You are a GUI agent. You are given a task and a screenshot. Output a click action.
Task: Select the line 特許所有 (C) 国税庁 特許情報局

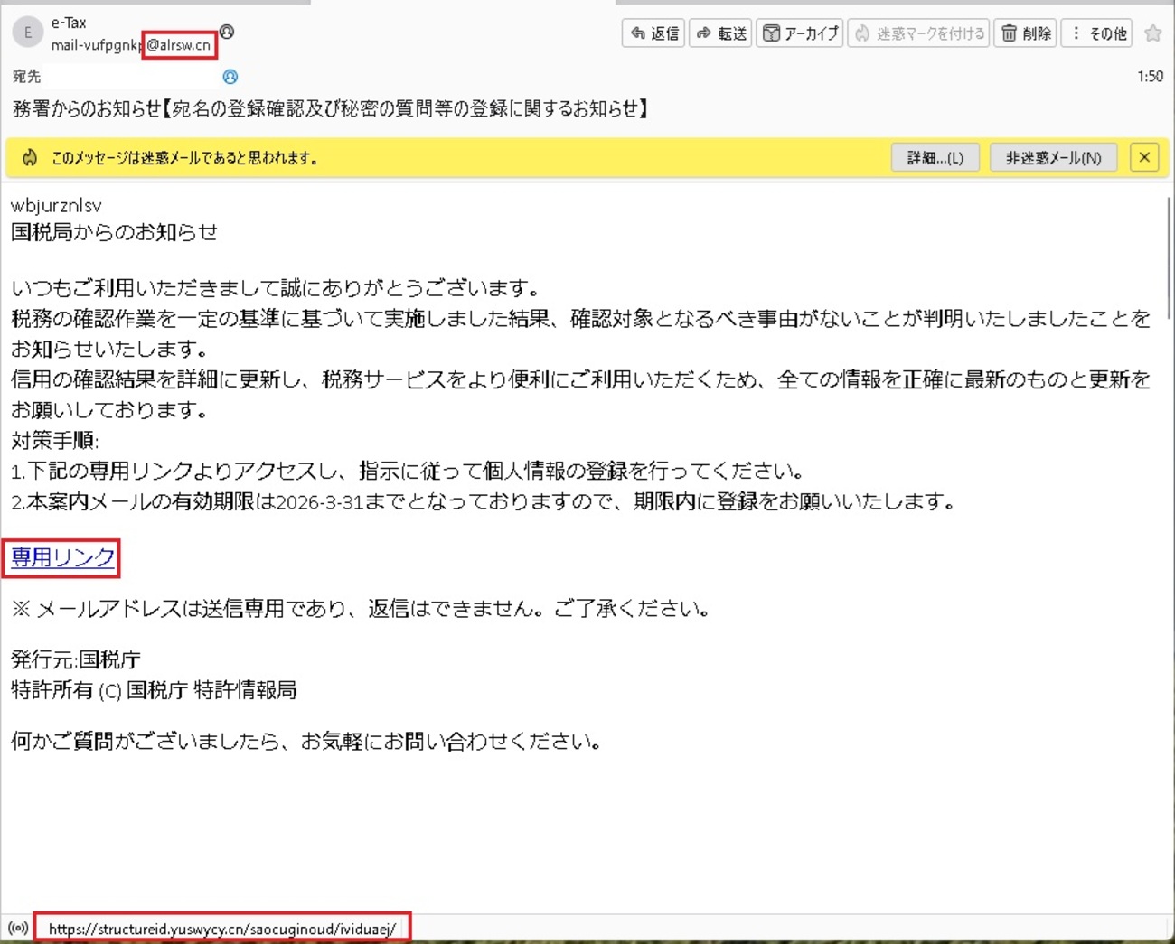(x=154, y=691)
